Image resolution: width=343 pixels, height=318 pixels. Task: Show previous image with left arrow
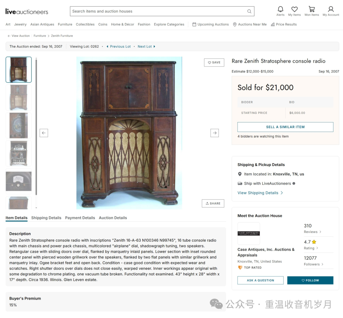tap(44, 133)
